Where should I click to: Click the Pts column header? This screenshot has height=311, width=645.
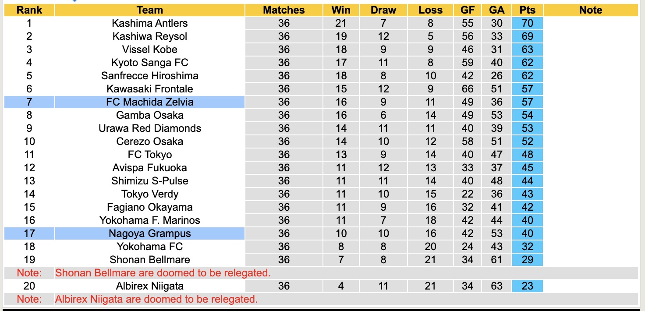527,10
